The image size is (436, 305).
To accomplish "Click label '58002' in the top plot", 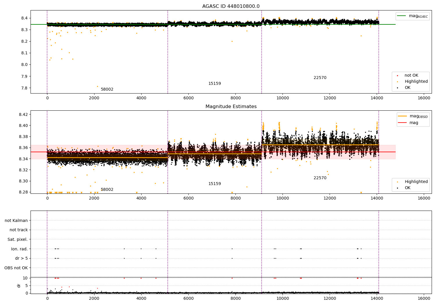I will point(107,89).
